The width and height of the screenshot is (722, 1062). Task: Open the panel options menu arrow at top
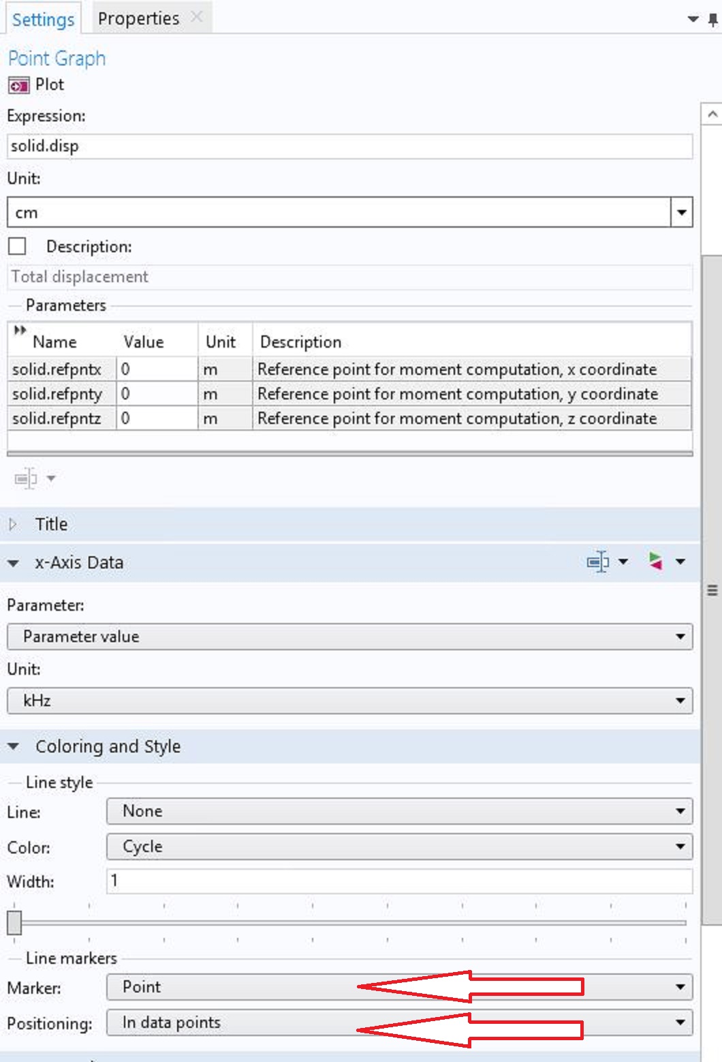pyautogui.click(x=693, y=19)
